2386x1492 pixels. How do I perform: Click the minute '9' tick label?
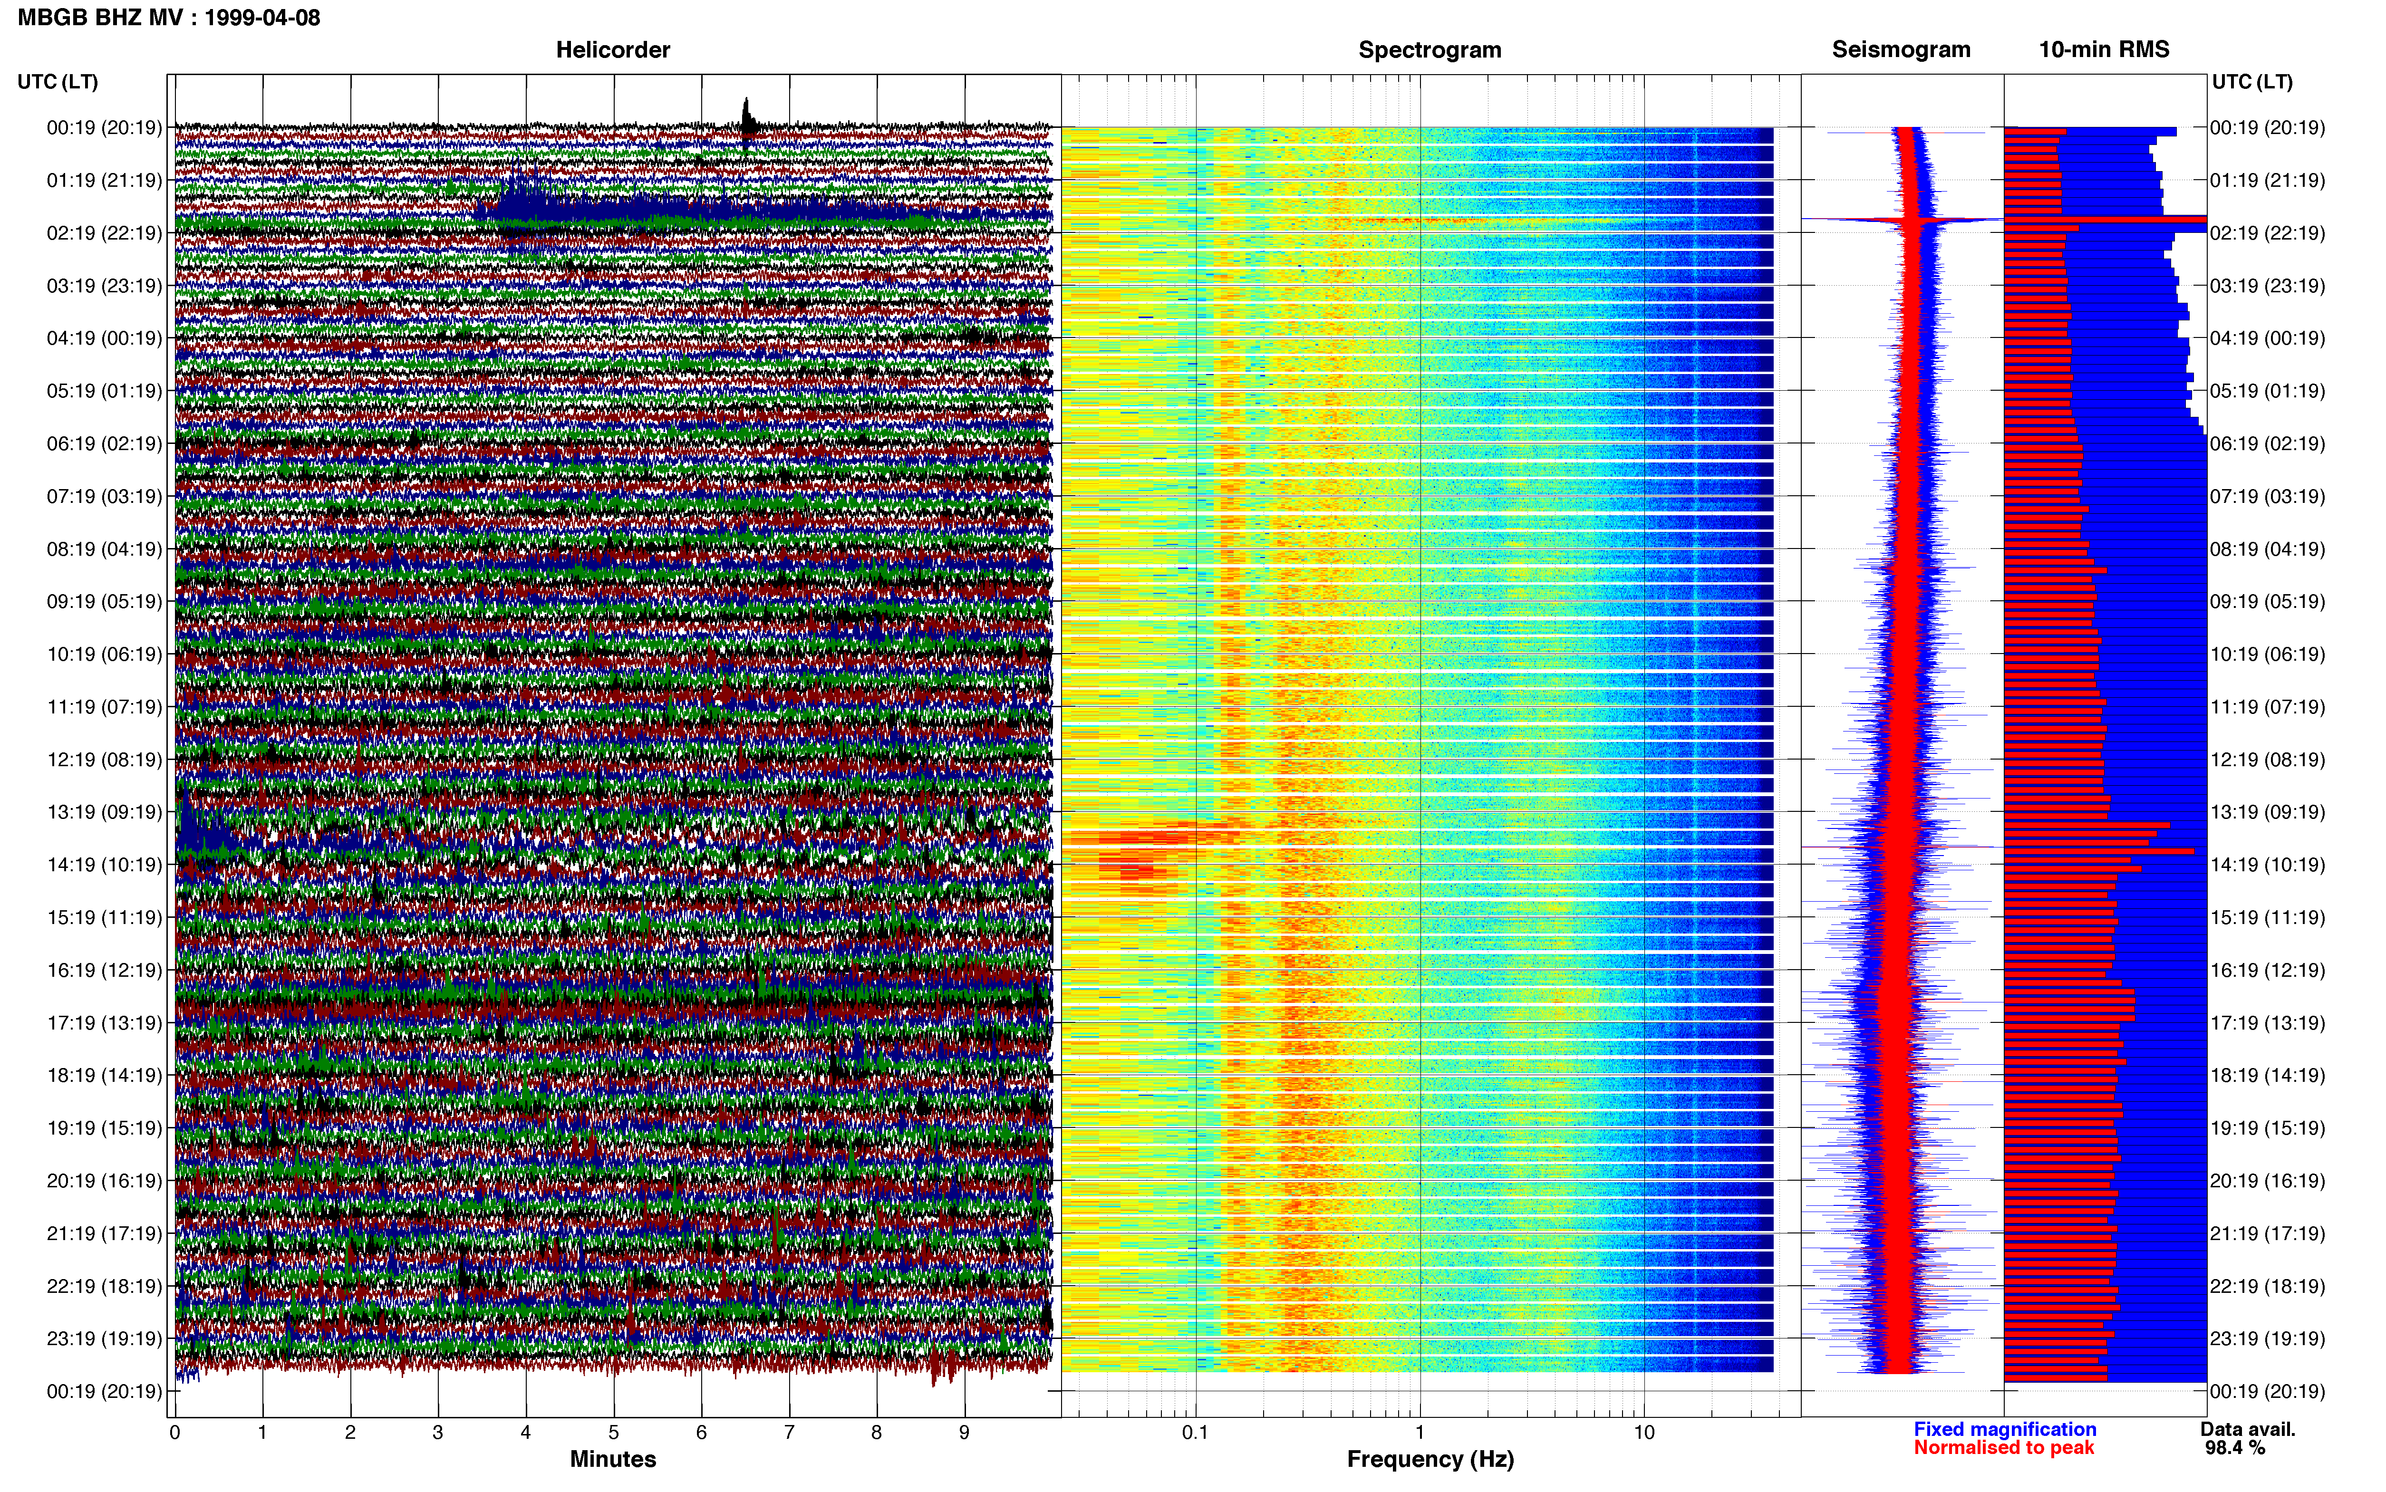(964, 1433)
